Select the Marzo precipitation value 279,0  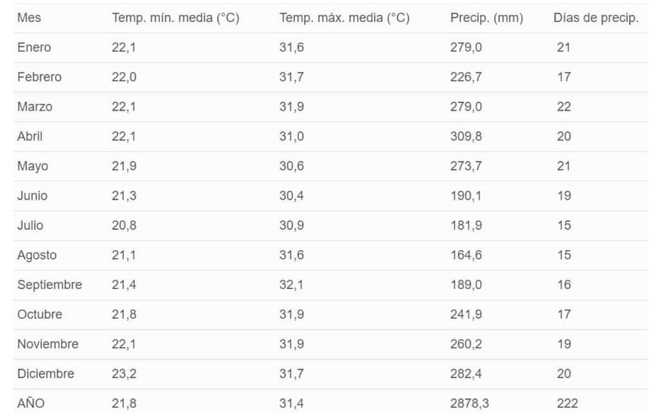point(466,106)
